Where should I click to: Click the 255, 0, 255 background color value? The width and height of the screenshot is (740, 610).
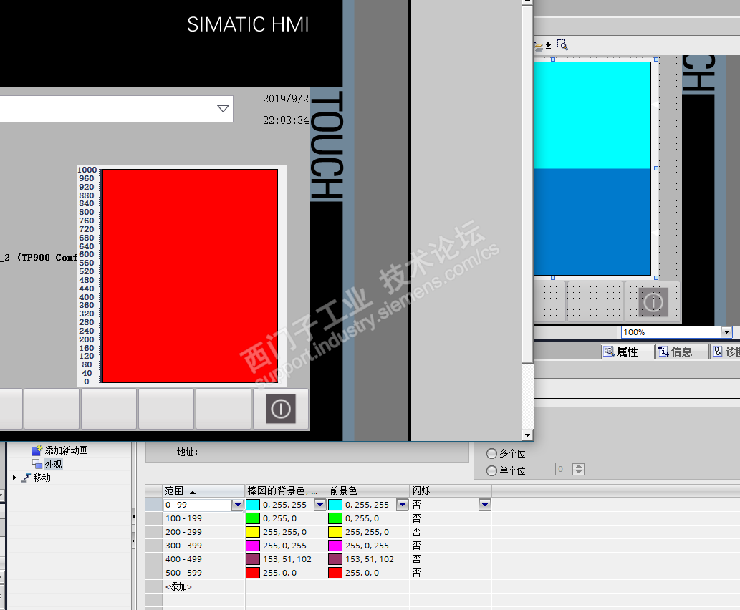[x=284, y=546]
